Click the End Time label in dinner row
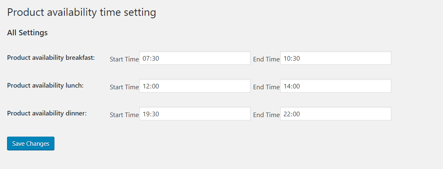The width and height of the screenshot is (443, 169). [x=266, y=115]
